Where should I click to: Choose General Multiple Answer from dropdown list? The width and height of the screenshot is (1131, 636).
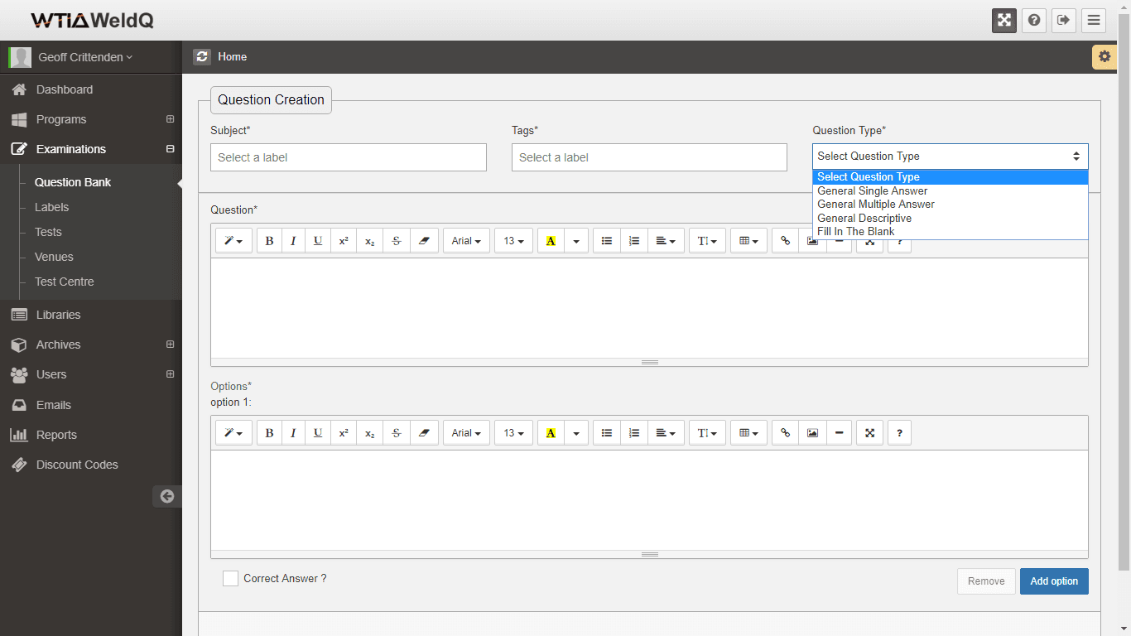[x=875, y=205]
